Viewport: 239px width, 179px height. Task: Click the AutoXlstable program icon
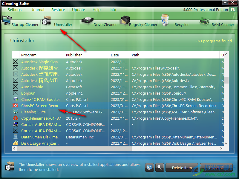pyautogui.click(x=16, y=87)
